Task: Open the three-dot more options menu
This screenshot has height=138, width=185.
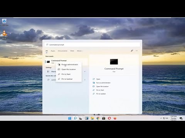Action: [x=136, y=51]
